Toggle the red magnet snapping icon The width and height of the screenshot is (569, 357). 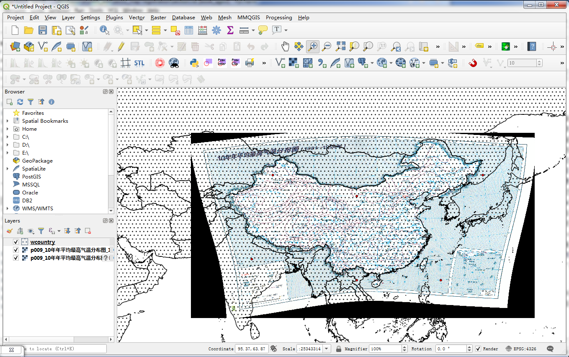pyautogui.click(x=473, y=63)
